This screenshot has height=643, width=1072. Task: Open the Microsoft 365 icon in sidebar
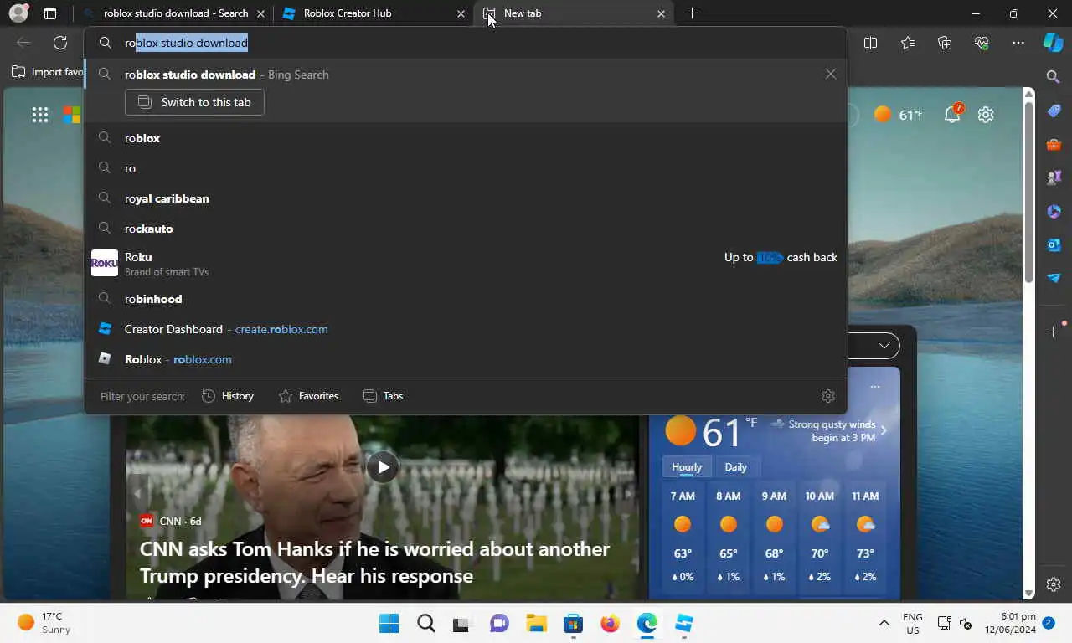pyautogui.click(x=1054, y=211)
